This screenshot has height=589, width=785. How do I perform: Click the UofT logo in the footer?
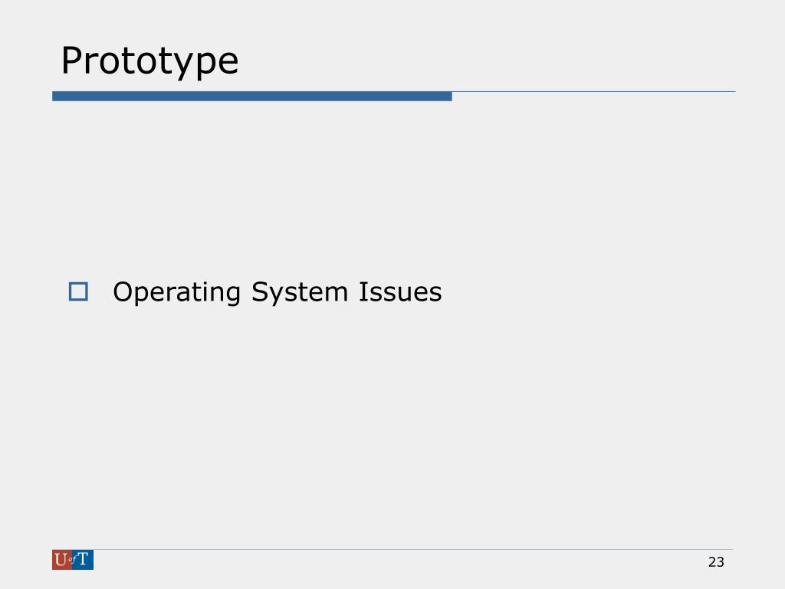click(73, 559)
